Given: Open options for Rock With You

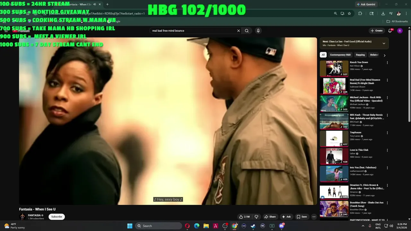Looking at the screenshot, I should [x=387, y=98].
